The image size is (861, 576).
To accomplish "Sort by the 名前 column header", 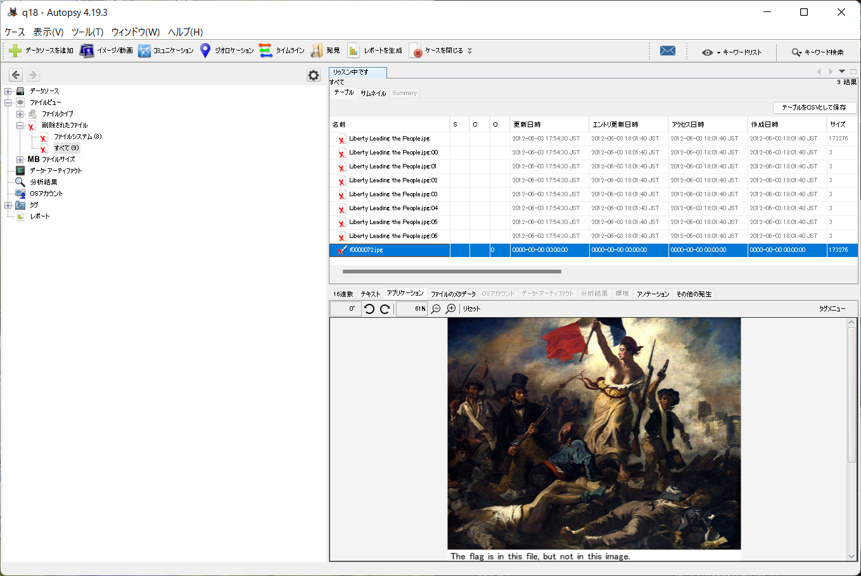I will 390,125.
